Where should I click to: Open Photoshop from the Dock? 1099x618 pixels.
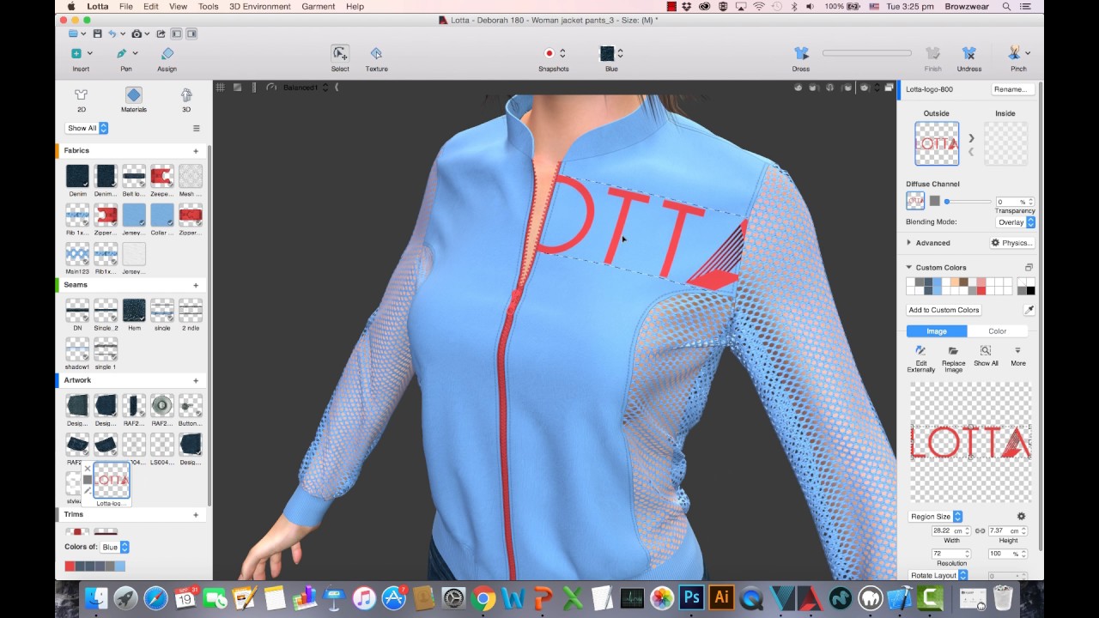pyautogui.click(x=691, y=597)
